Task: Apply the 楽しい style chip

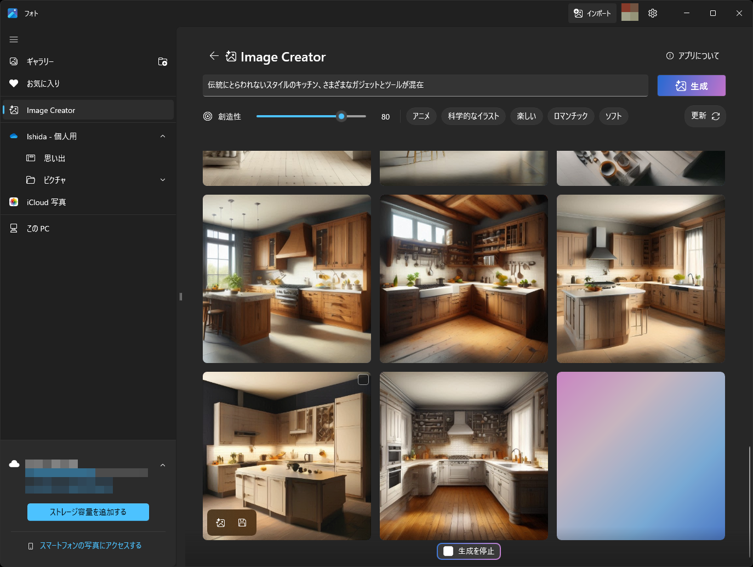Action: [527, 116]
